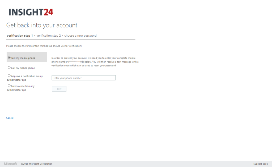Click the verification step 1 breadcrumb
Image resolution: width=272 pixels, height=167 pixels.
pos(20,35)
